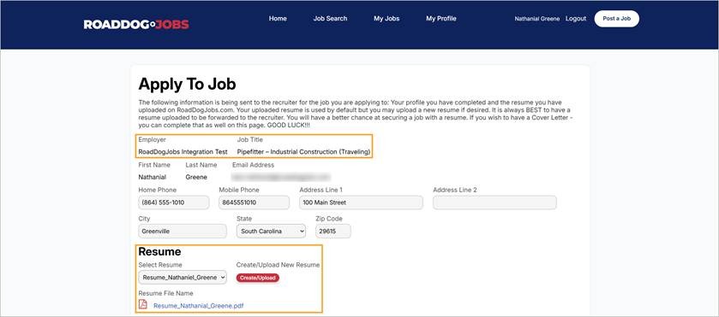The height and width of the screenshot is (317, 719).
Task: Open the Job Search menu item
Action: click(330, 19)
